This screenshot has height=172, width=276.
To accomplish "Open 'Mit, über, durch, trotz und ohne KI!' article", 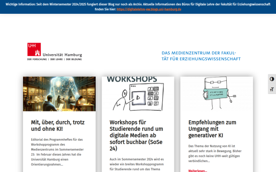I will 58,126.
